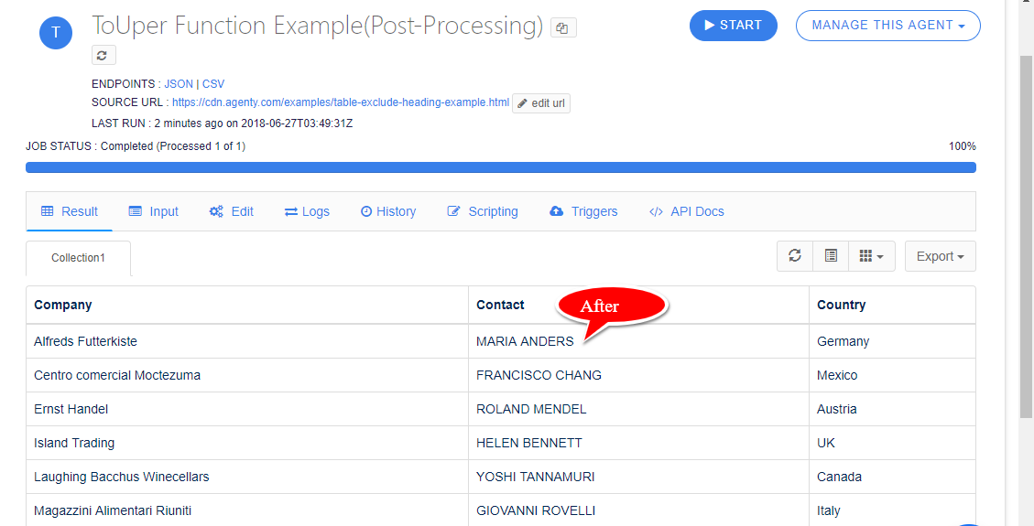Click the Germany cell
The image size is (1034, 526).
(892, 341)
